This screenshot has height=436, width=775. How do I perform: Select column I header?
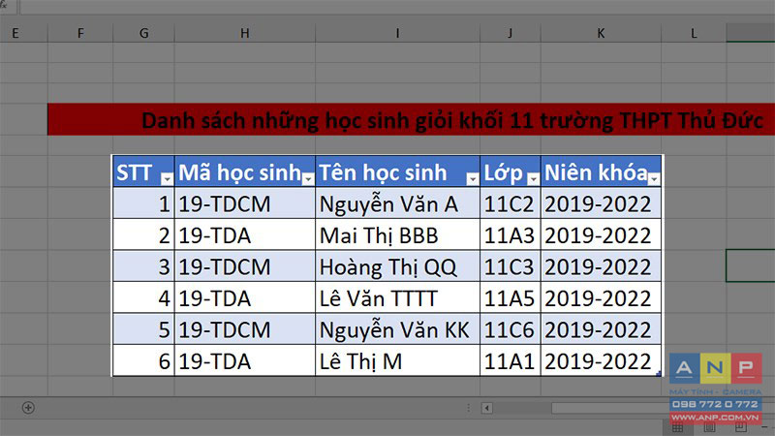click(397, 33)
